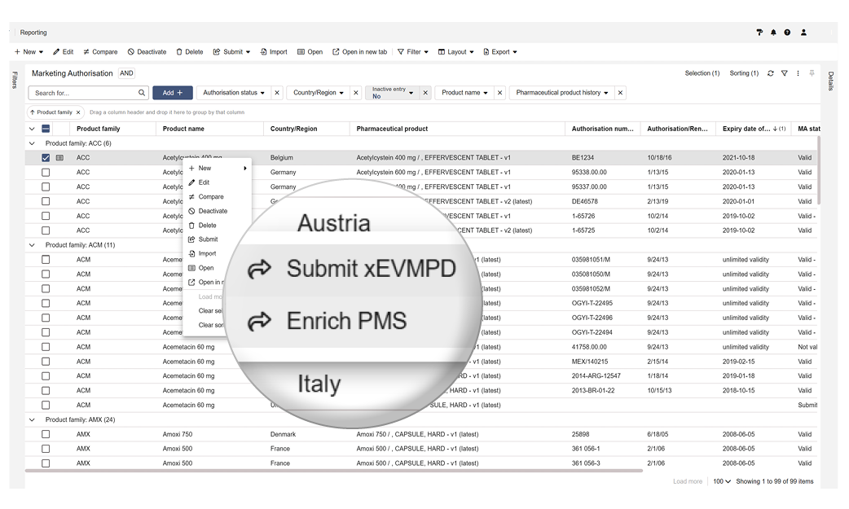Click the search magnifier icon
This screenshot has height=509, width=849.
coord(142,93)
